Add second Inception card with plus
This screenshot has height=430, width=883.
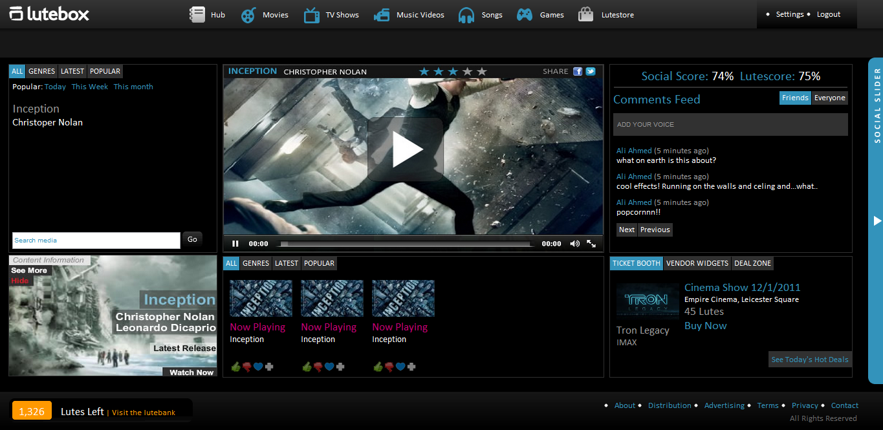pyautogui.click(x=340, y=367)
